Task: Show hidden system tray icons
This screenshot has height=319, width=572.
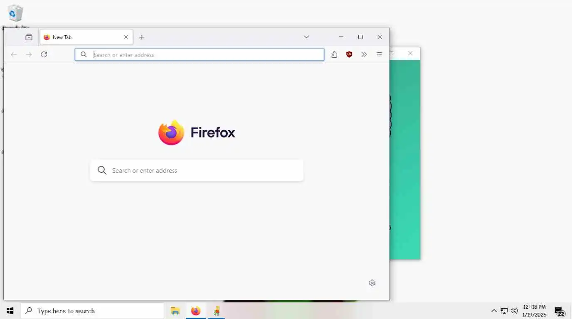Action: pyautogui.click(x=494, y=311)
